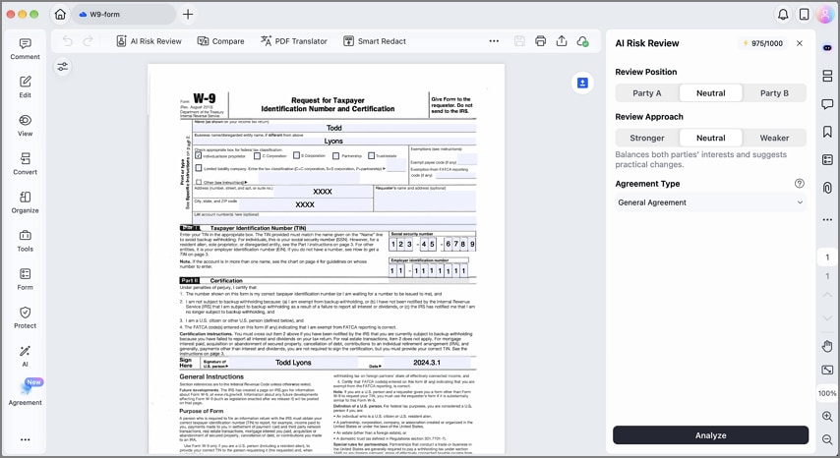Check cloud sync status icon

tap(582, 41)
